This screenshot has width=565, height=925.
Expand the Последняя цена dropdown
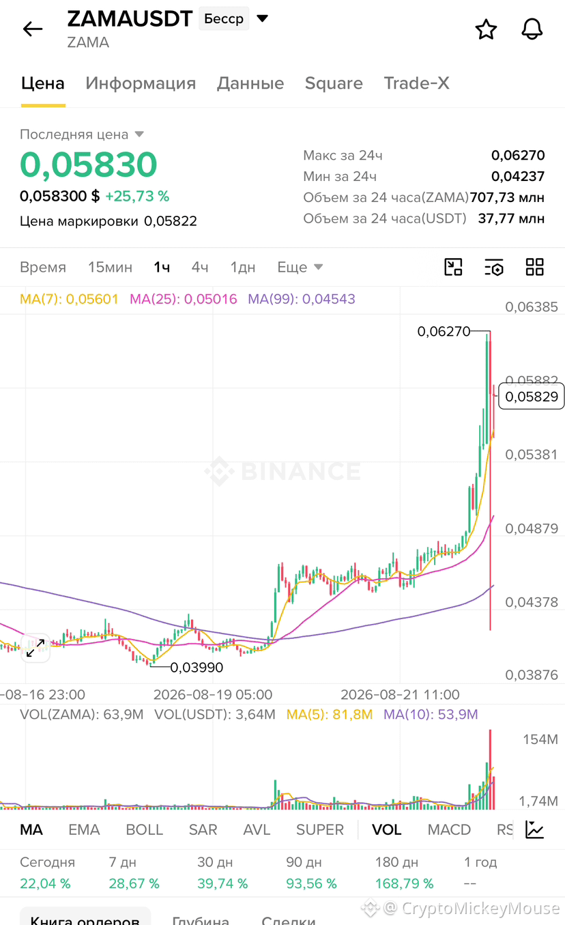click(139, 134)
